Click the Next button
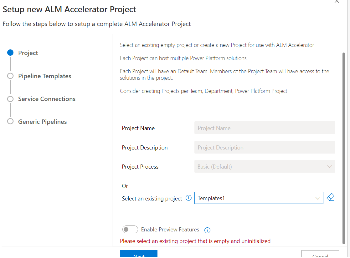The height and width of the screenshot is (258, 350). tap(138, 254)
